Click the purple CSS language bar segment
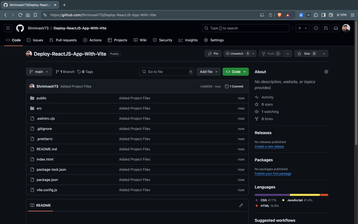358x224 pixels. (272, 195)
